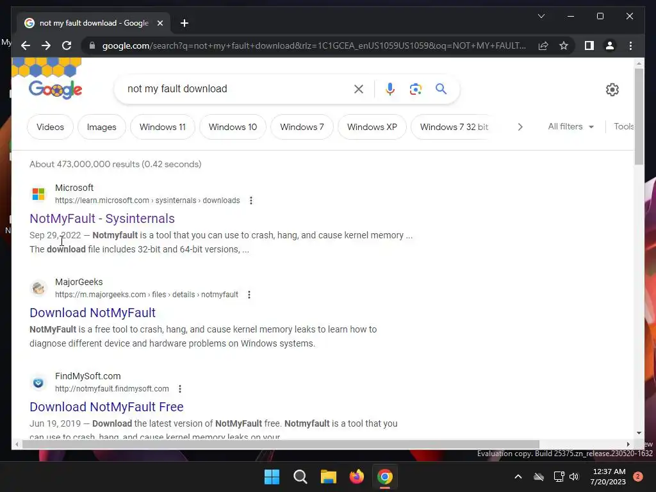Open Chrome profile avatar menu

[x=610, y=45]
